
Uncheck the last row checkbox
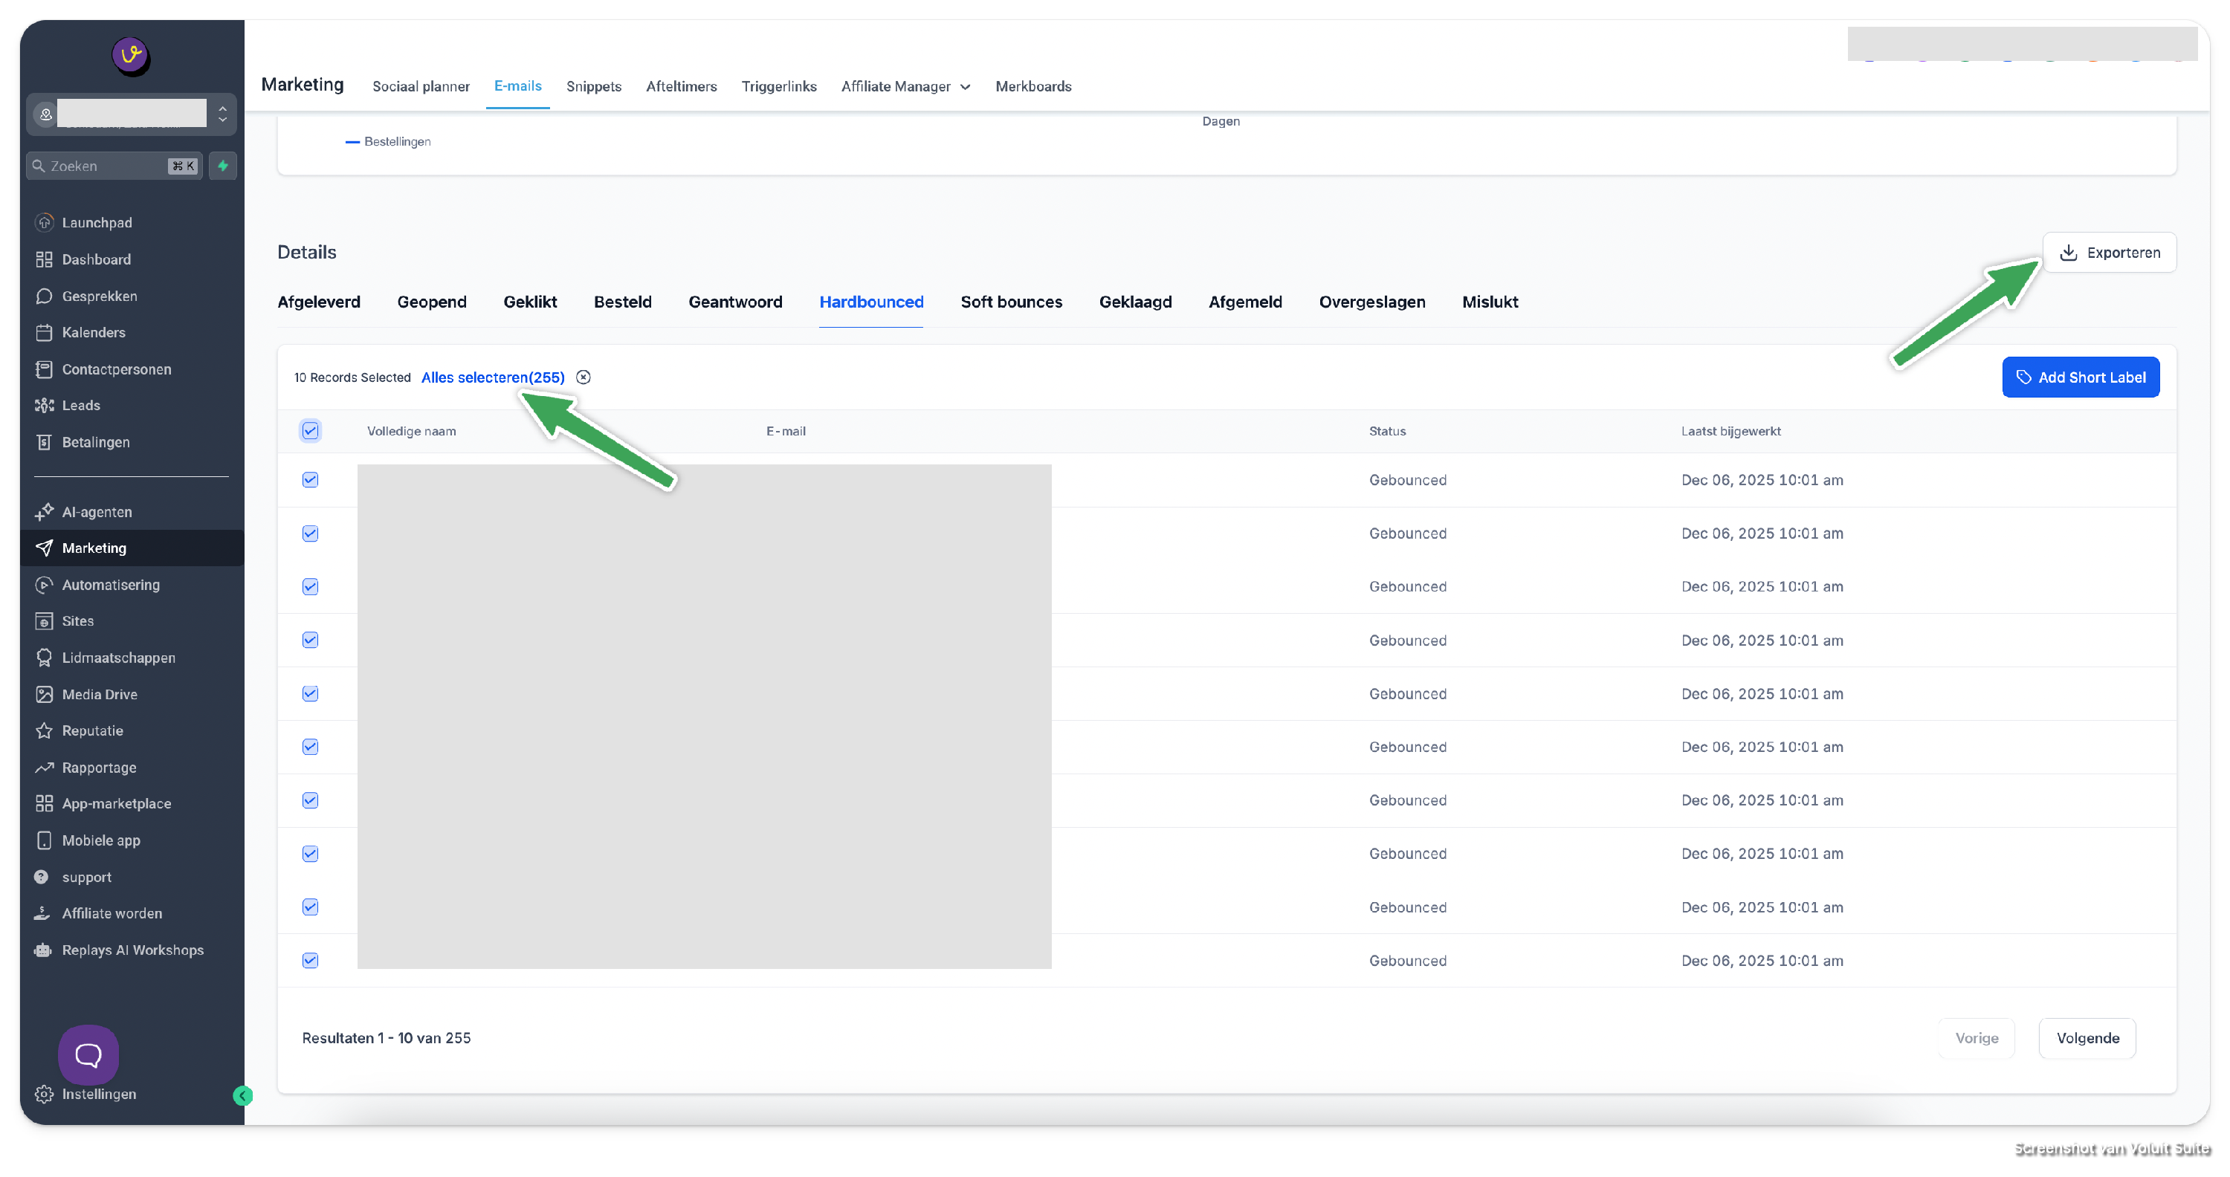pyautogui.click(x=310, y=961)
